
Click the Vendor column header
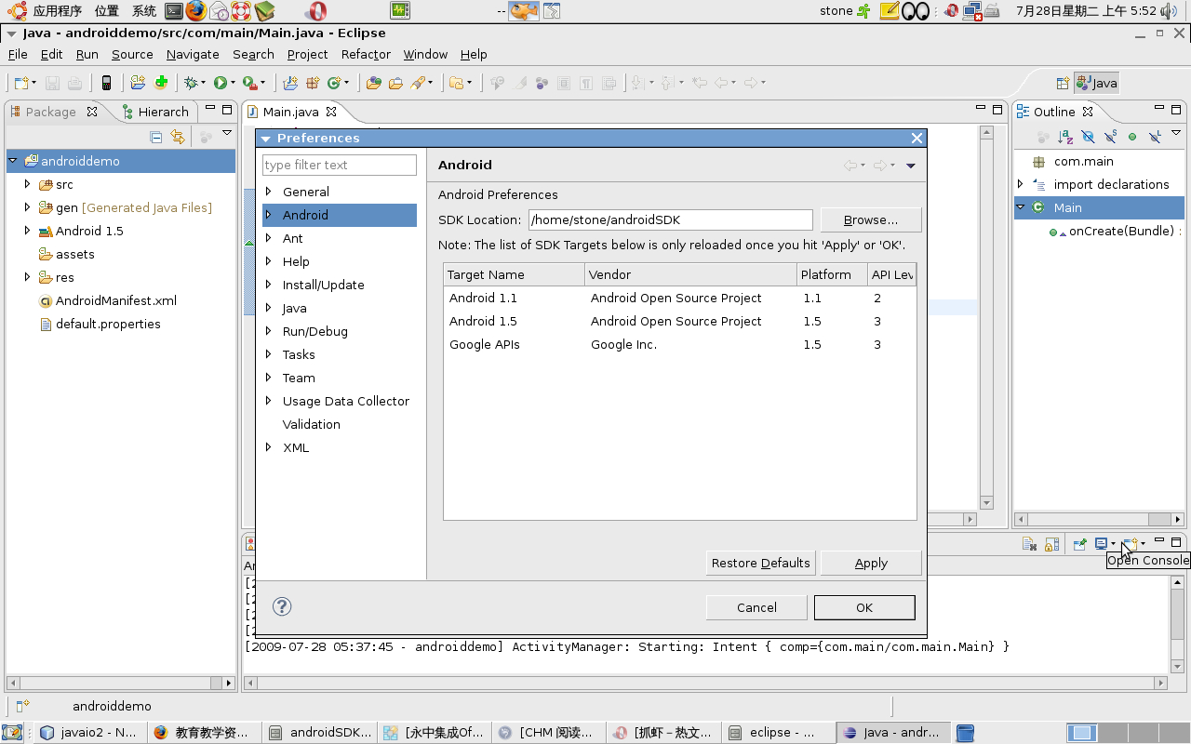click(690, 274)
